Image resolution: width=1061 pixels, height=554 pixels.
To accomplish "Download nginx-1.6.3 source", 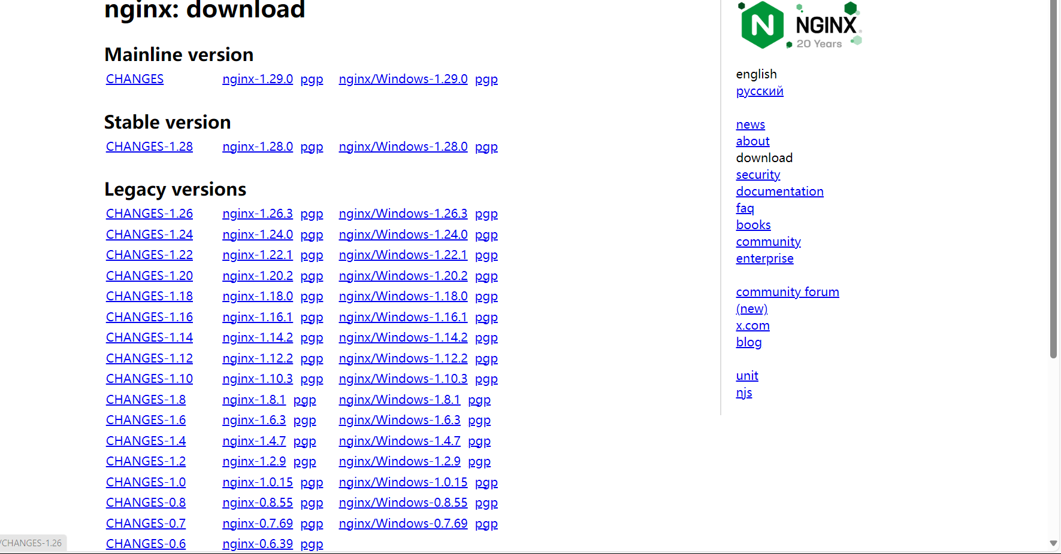I will (254, 420).
